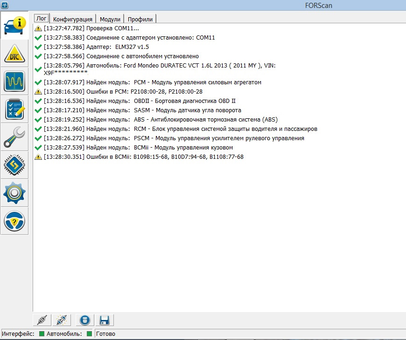
Task: Open the chip module programming section
Action: [14, 165]
